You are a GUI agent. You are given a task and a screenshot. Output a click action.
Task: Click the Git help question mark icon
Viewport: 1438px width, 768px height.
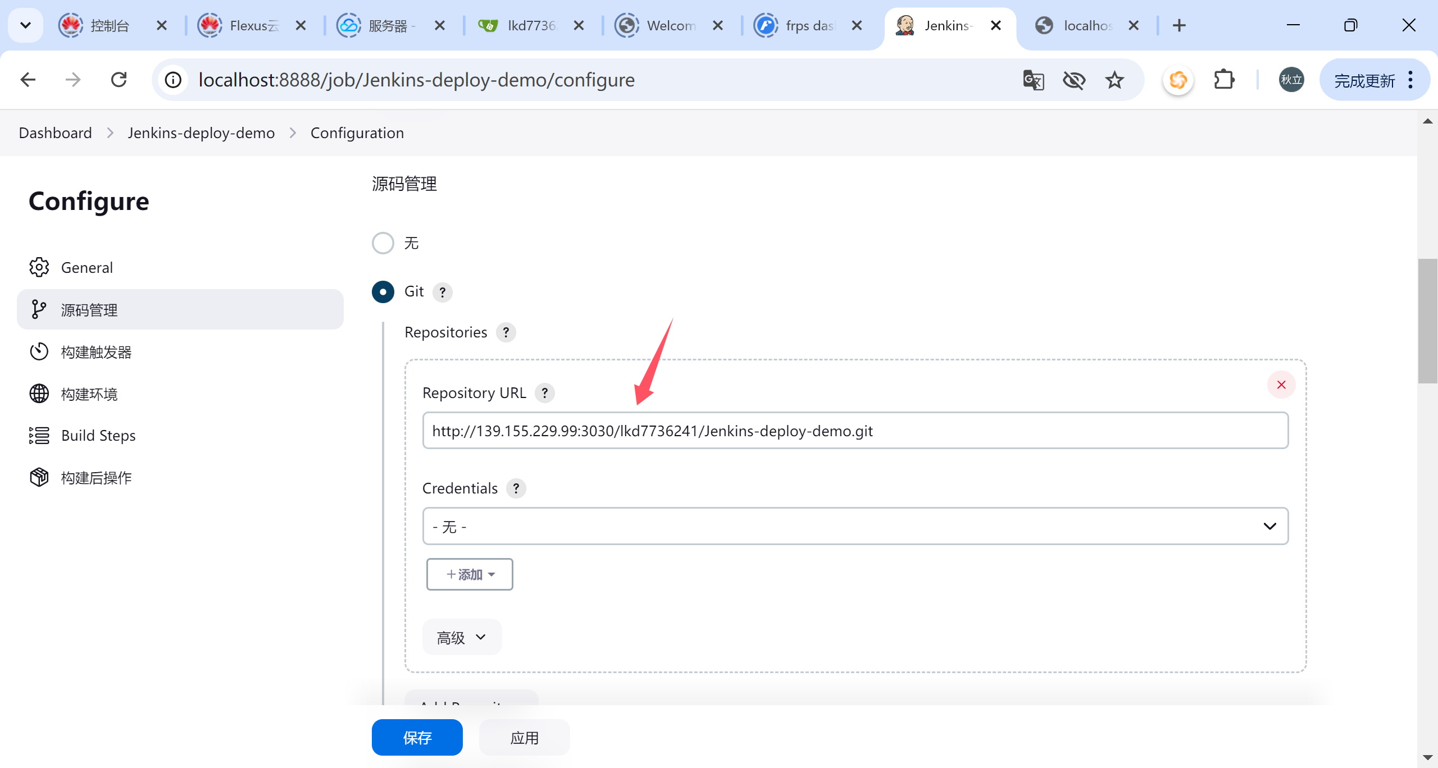point(443,292)
